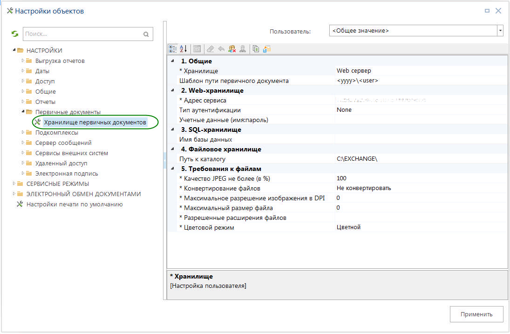Click the copy settings toolbar icon
The image size is (510, 334).
point(256,48)
